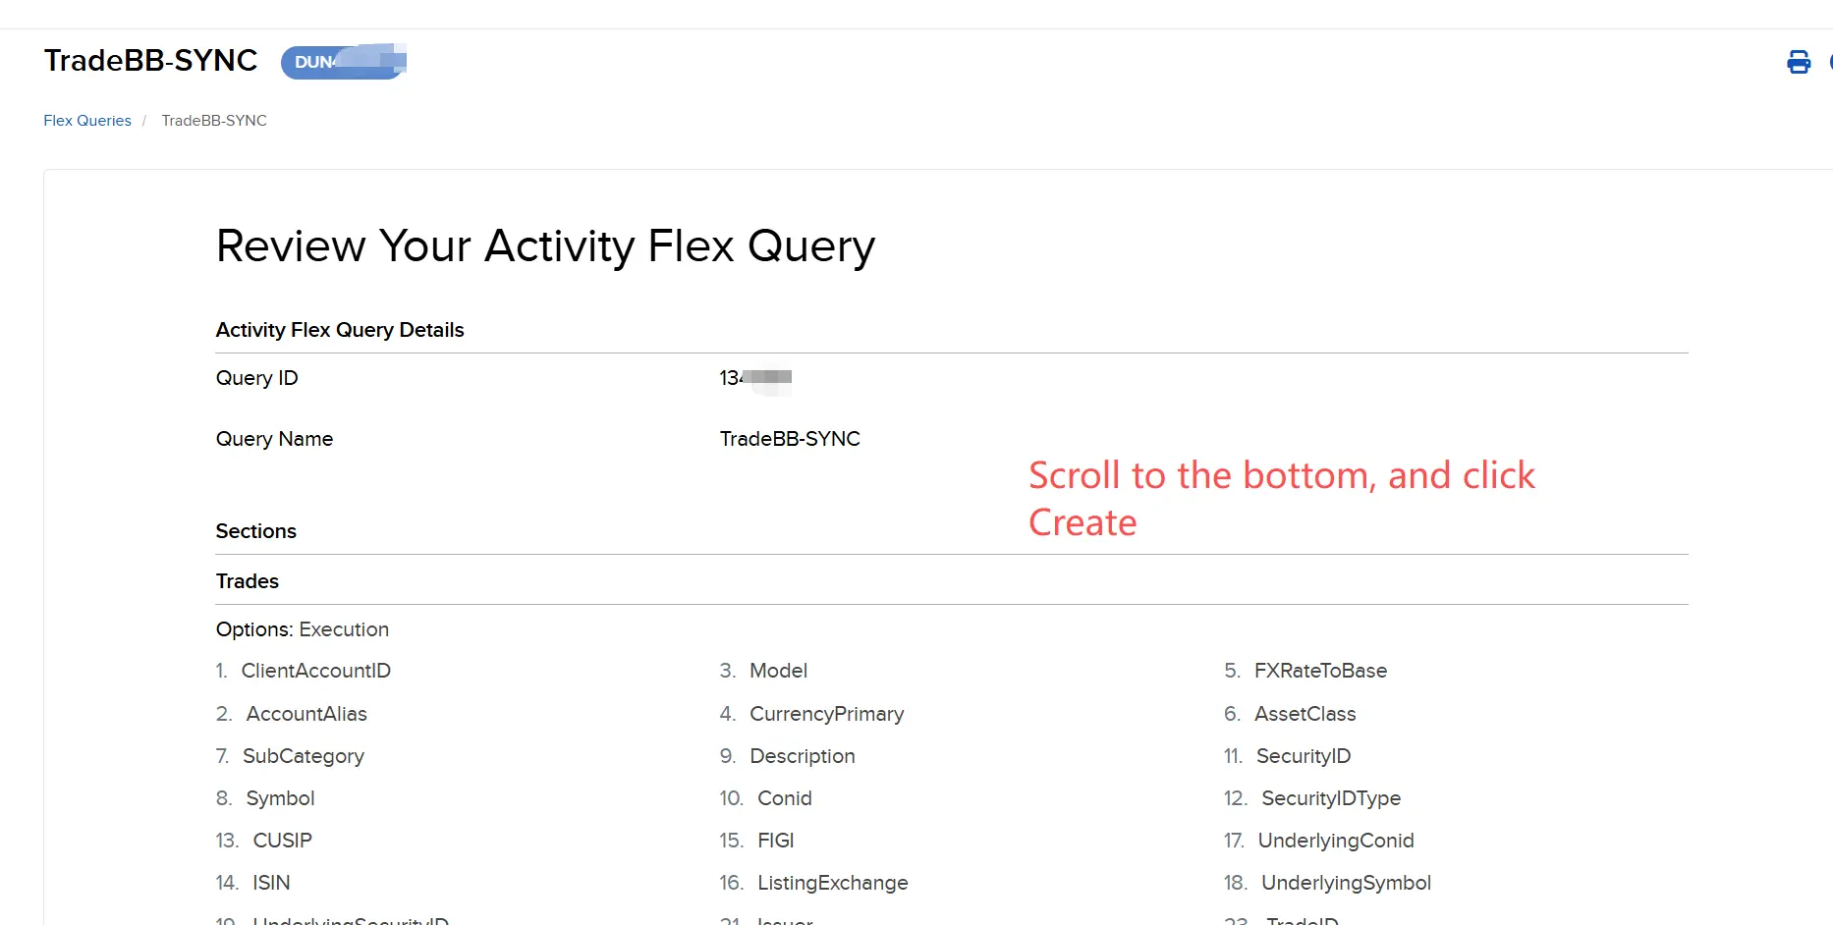
Task: Click the ClientAccountID field entry
Action: (x=315, y=671)
